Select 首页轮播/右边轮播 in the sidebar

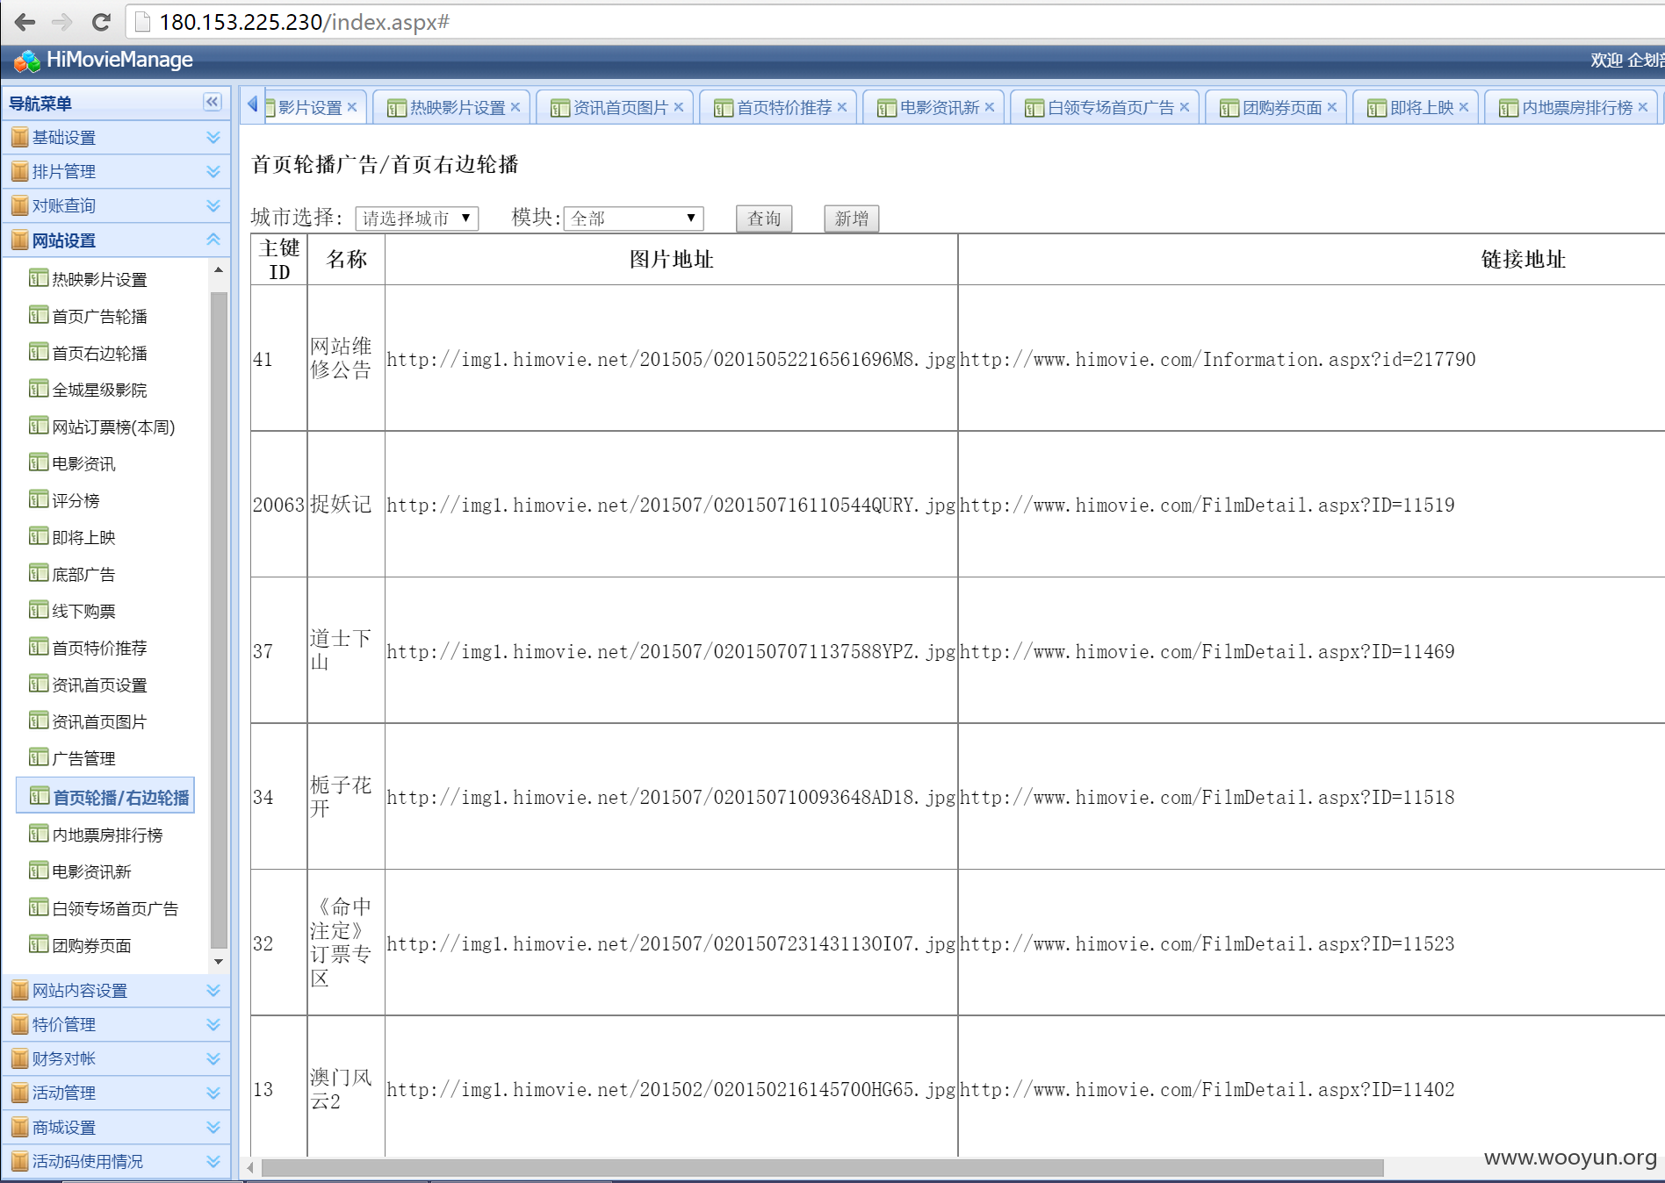coord(105,796)
